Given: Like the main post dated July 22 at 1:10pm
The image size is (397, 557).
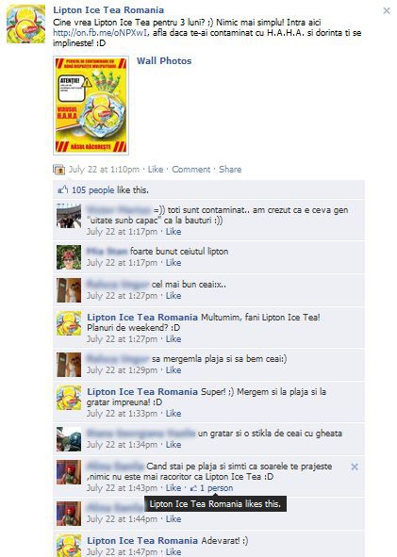Looking at the screenshot, I should point(156,169).
